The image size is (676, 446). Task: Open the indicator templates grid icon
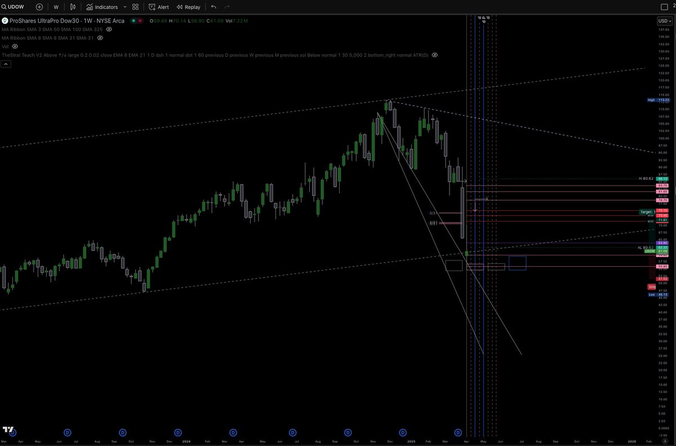pyautogui.click(x=136, y=7)
